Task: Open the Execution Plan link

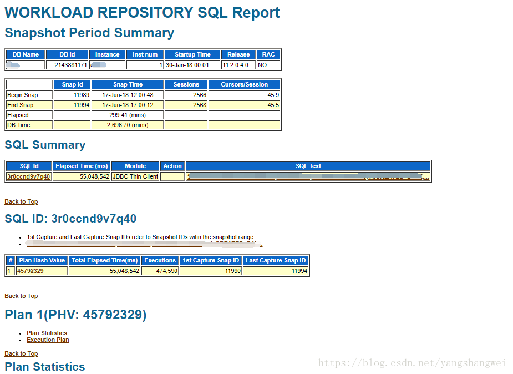Action: click(48, 340)
